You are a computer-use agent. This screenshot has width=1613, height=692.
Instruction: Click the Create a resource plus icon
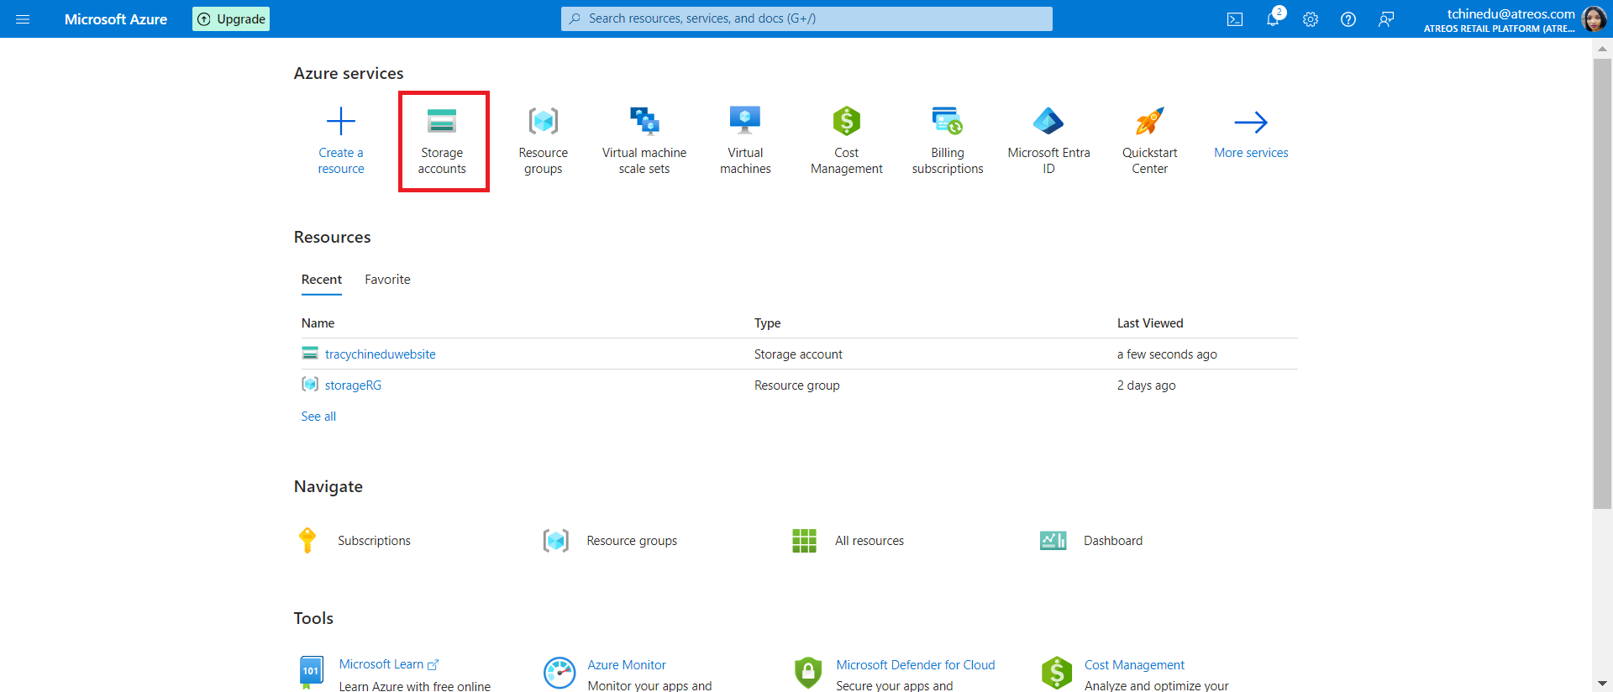(341, 122)
